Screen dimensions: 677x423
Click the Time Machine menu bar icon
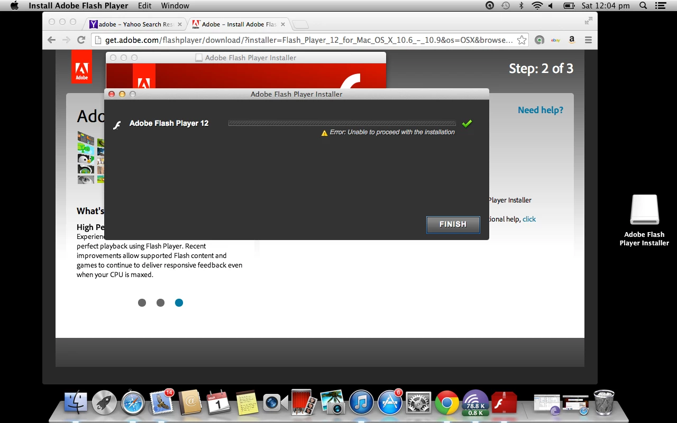[505, 6]
